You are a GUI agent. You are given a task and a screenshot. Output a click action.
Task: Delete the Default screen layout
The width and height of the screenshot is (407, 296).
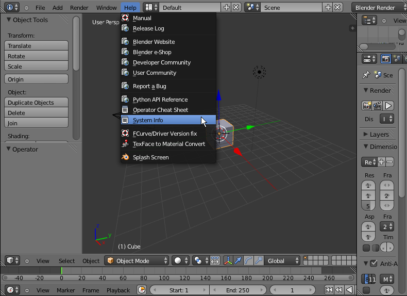(236, 7)
